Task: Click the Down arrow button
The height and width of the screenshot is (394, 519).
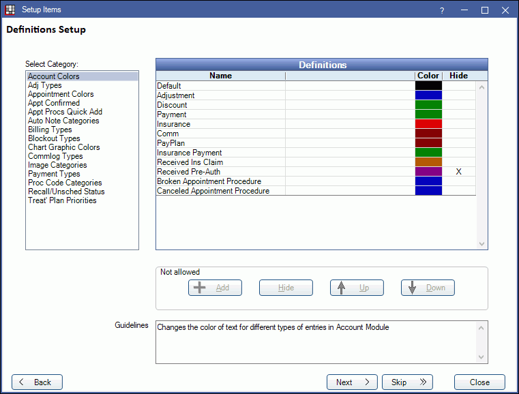Action: (x=428, y=288)
